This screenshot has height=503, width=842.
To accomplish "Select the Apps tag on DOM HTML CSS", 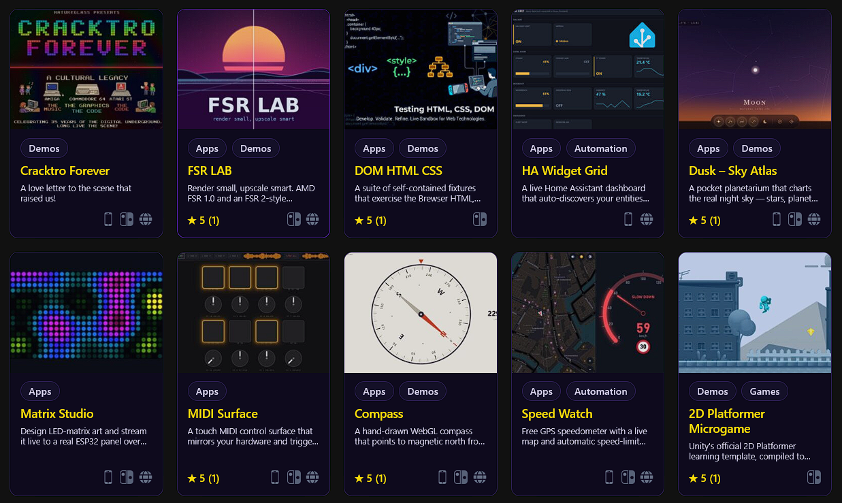I will click(374, 148).
